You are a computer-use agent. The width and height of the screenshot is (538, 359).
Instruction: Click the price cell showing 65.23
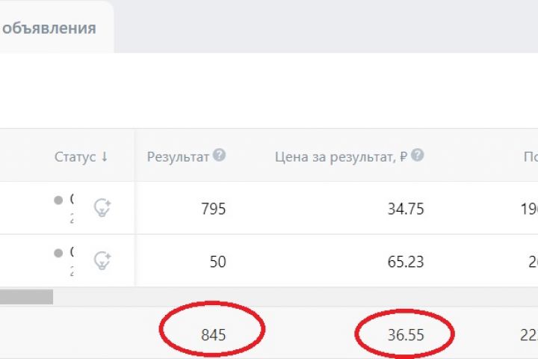coord(406,262)
